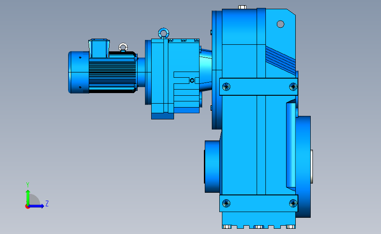The height and width of the screenshot is (234, 381).
Task: Select the right screw on the upper mounting strap
Action: (x=293, y=86)
